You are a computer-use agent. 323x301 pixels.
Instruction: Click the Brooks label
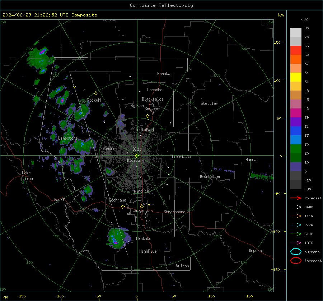(255, 251)
